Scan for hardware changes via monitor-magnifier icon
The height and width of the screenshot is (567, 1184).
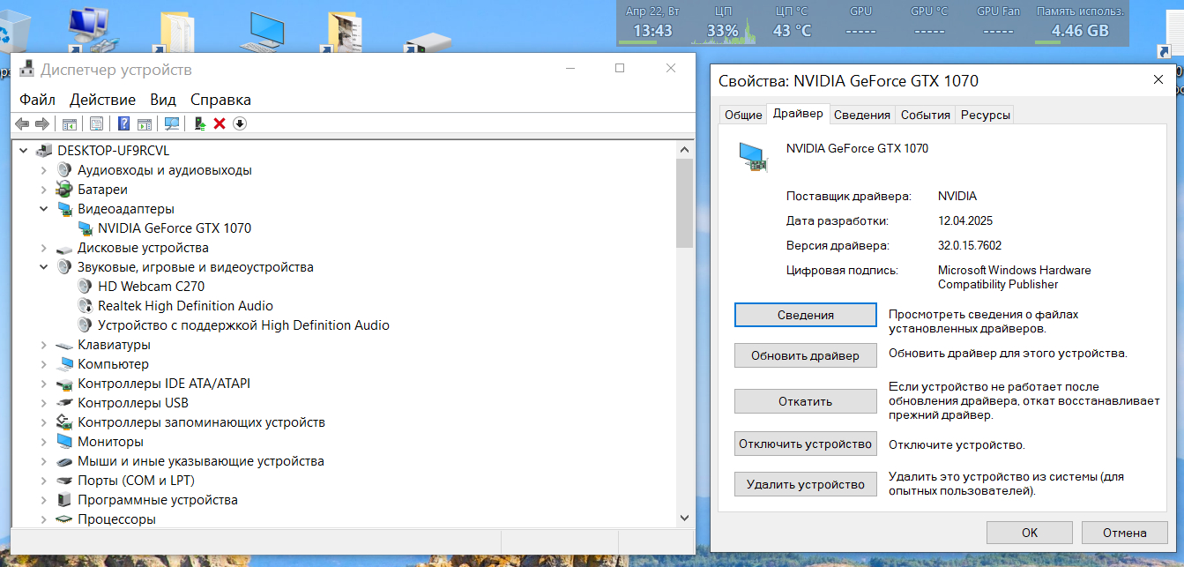(x=172, y=123)
